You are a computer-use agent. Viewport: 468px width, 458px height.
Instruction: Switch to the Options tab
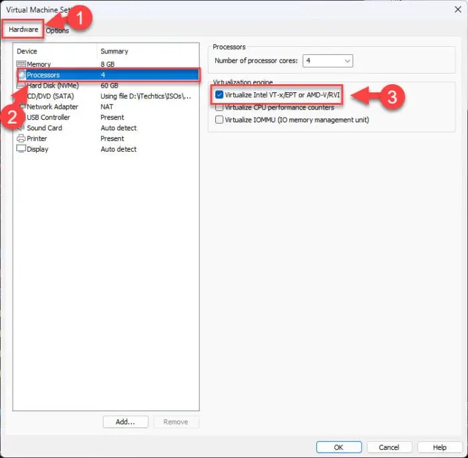point(57,31)
